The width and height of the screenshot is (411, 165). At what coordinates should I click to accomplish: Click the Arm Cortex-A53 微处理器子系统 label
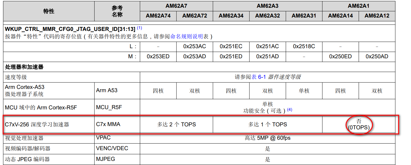25,90
